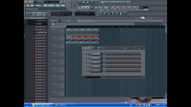Open the piano roll with its toolbar icon
This screenshot has width=191, height=107.
(x=88, y=2)
